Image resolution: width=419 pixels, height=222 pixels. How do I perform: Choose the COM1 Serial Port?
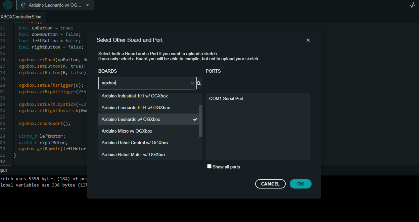click(258, 99)
